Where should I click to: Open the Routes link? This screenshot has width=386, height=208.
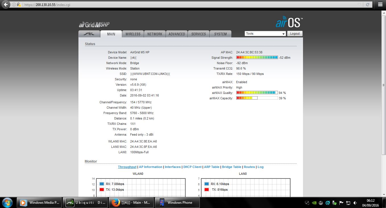coord(249,167)
